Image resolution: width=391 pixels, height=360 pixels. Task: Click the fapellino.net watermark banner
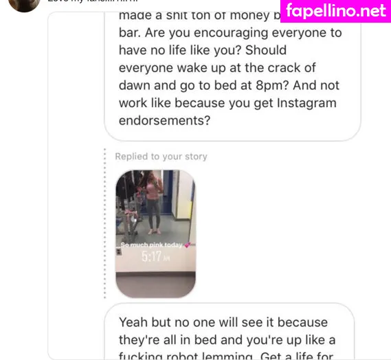335,11
